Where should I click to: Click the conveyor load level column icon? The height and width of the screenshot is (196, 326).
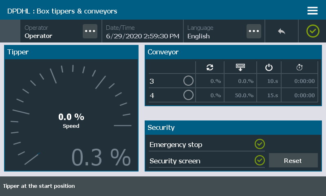[240, 67]
